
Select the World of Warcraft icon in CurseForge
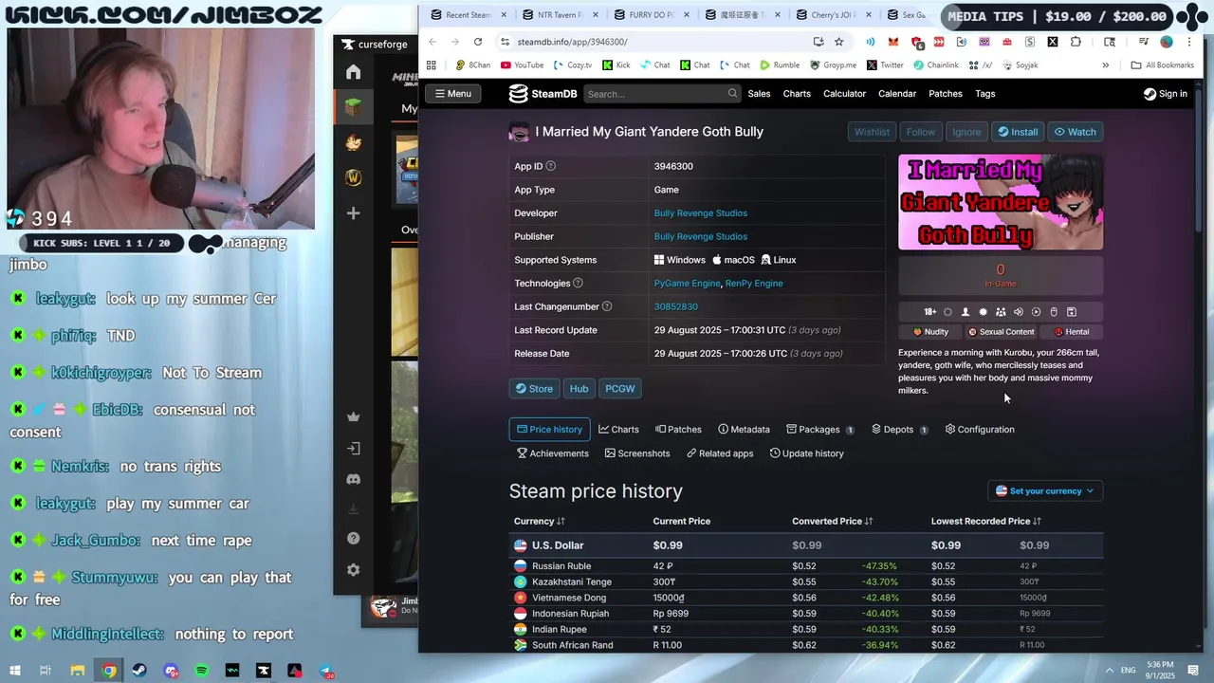point(353,177)
